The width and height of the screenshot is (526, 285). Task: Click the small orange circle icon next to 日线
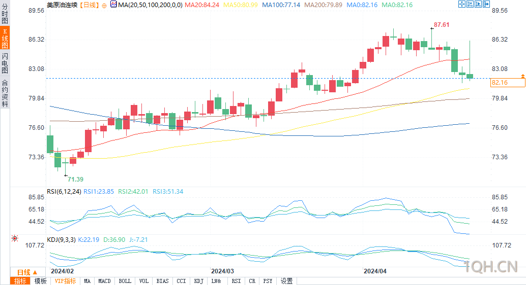click(104, 6)
